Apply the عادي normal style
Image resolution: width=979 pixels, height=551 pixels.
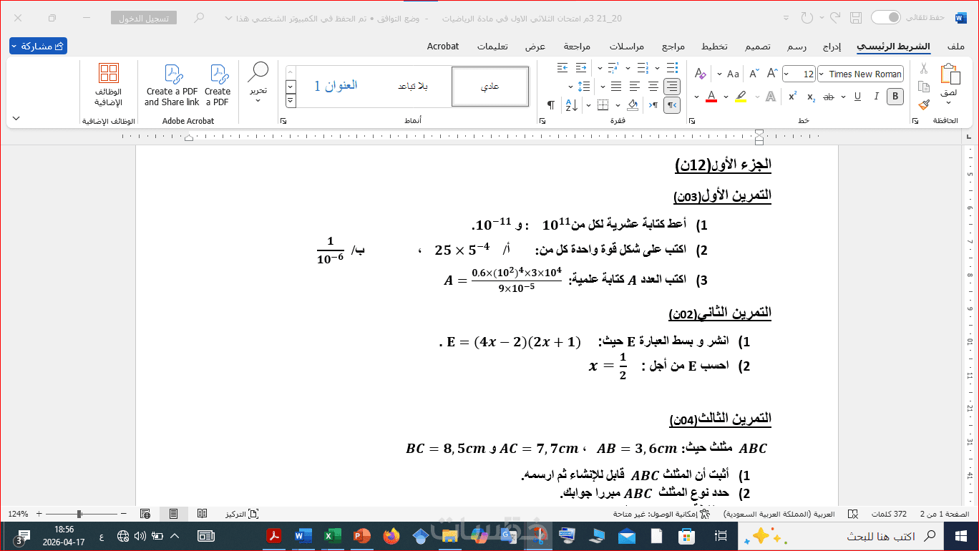coord(490,87)
